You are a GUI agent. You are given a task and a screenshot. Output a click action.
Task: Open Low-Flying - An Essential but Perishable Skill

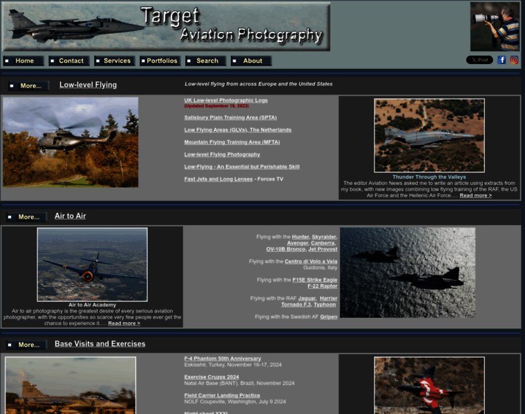[242, 167]
